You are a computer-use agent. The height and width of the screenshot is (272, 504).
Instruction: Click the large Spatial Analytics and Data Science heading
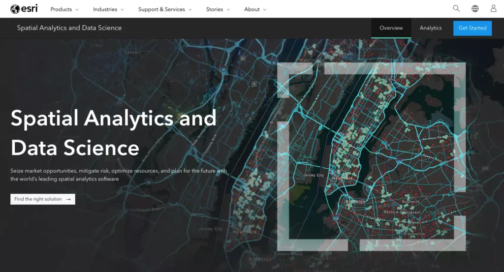point(113,133)
